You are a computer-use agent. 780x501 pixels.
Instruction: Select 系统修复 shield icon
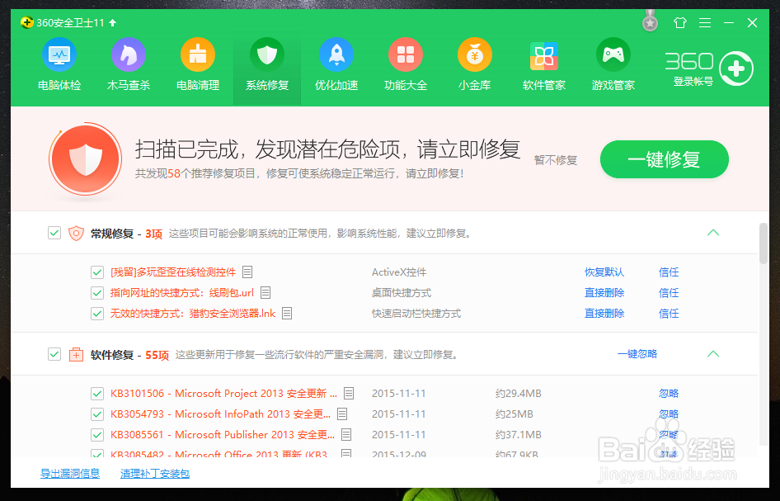267,54
